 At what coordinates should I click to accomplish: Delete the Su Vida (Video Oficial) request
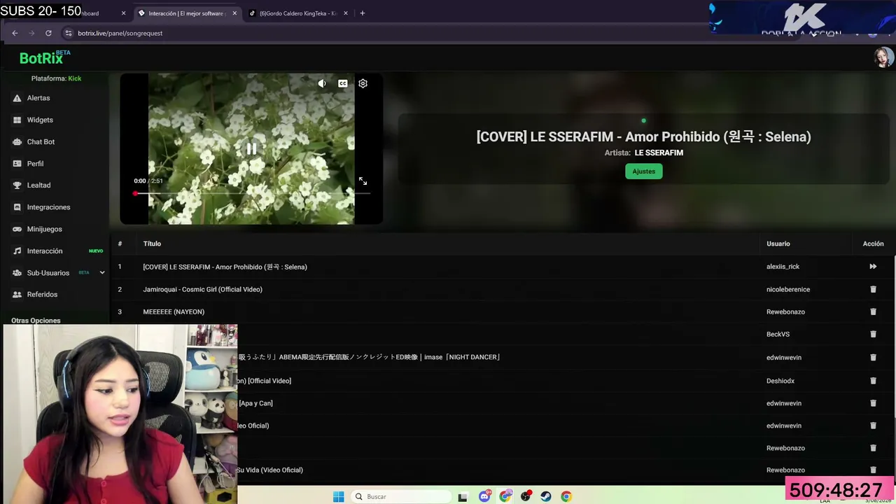[x=873, y=470]
